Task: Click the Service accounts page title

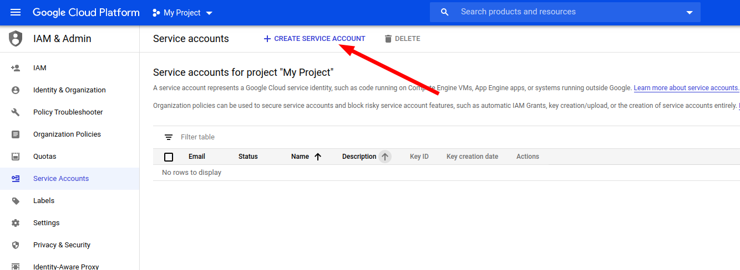Action: pyautogui.click(x=191, y=39)
